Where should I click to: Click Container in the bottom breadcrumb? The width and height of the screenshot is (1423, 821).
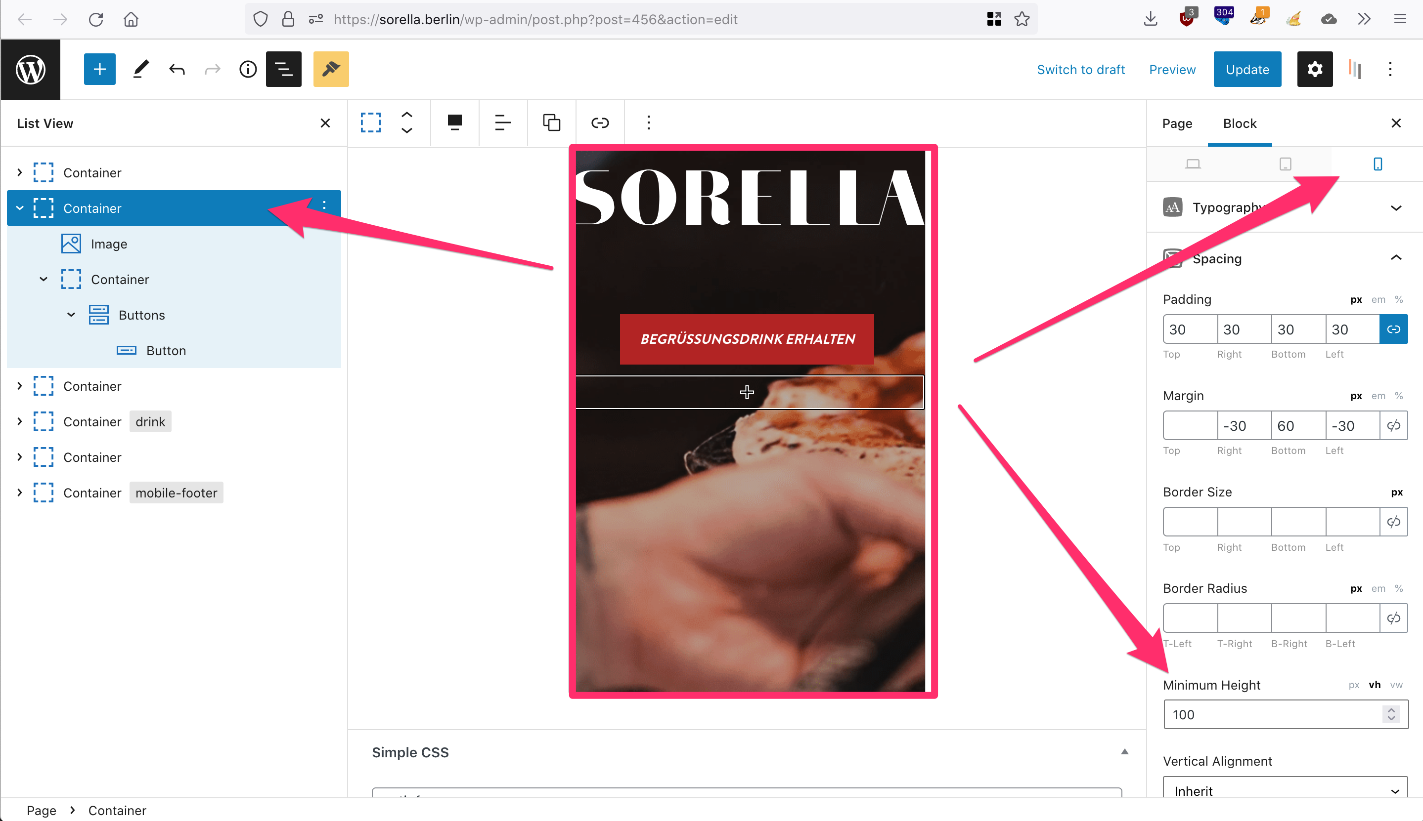point(117,811)
